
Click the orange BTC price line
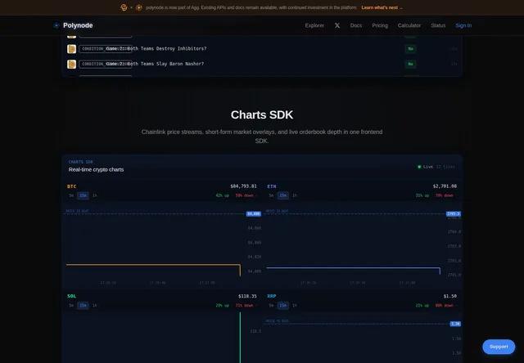coord(153,265)
